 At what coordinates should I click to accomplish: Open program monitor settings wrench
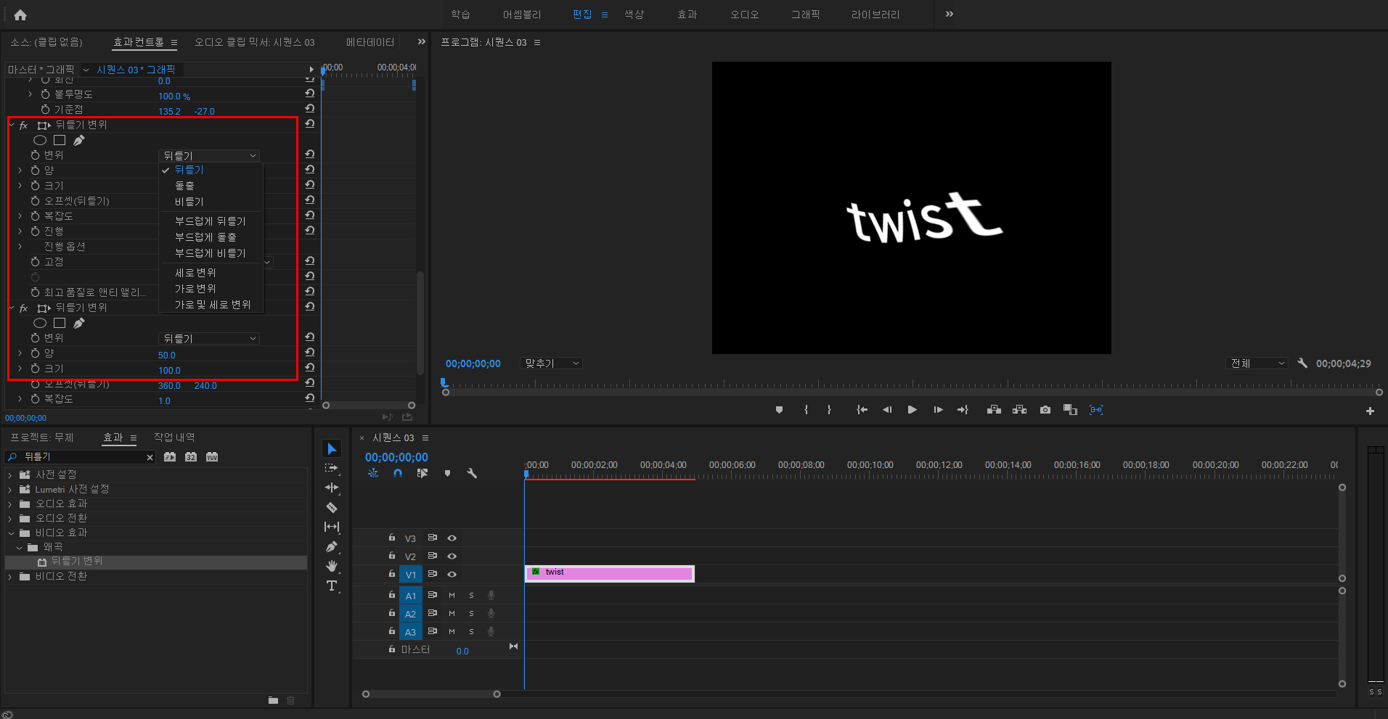[1302, 363]
